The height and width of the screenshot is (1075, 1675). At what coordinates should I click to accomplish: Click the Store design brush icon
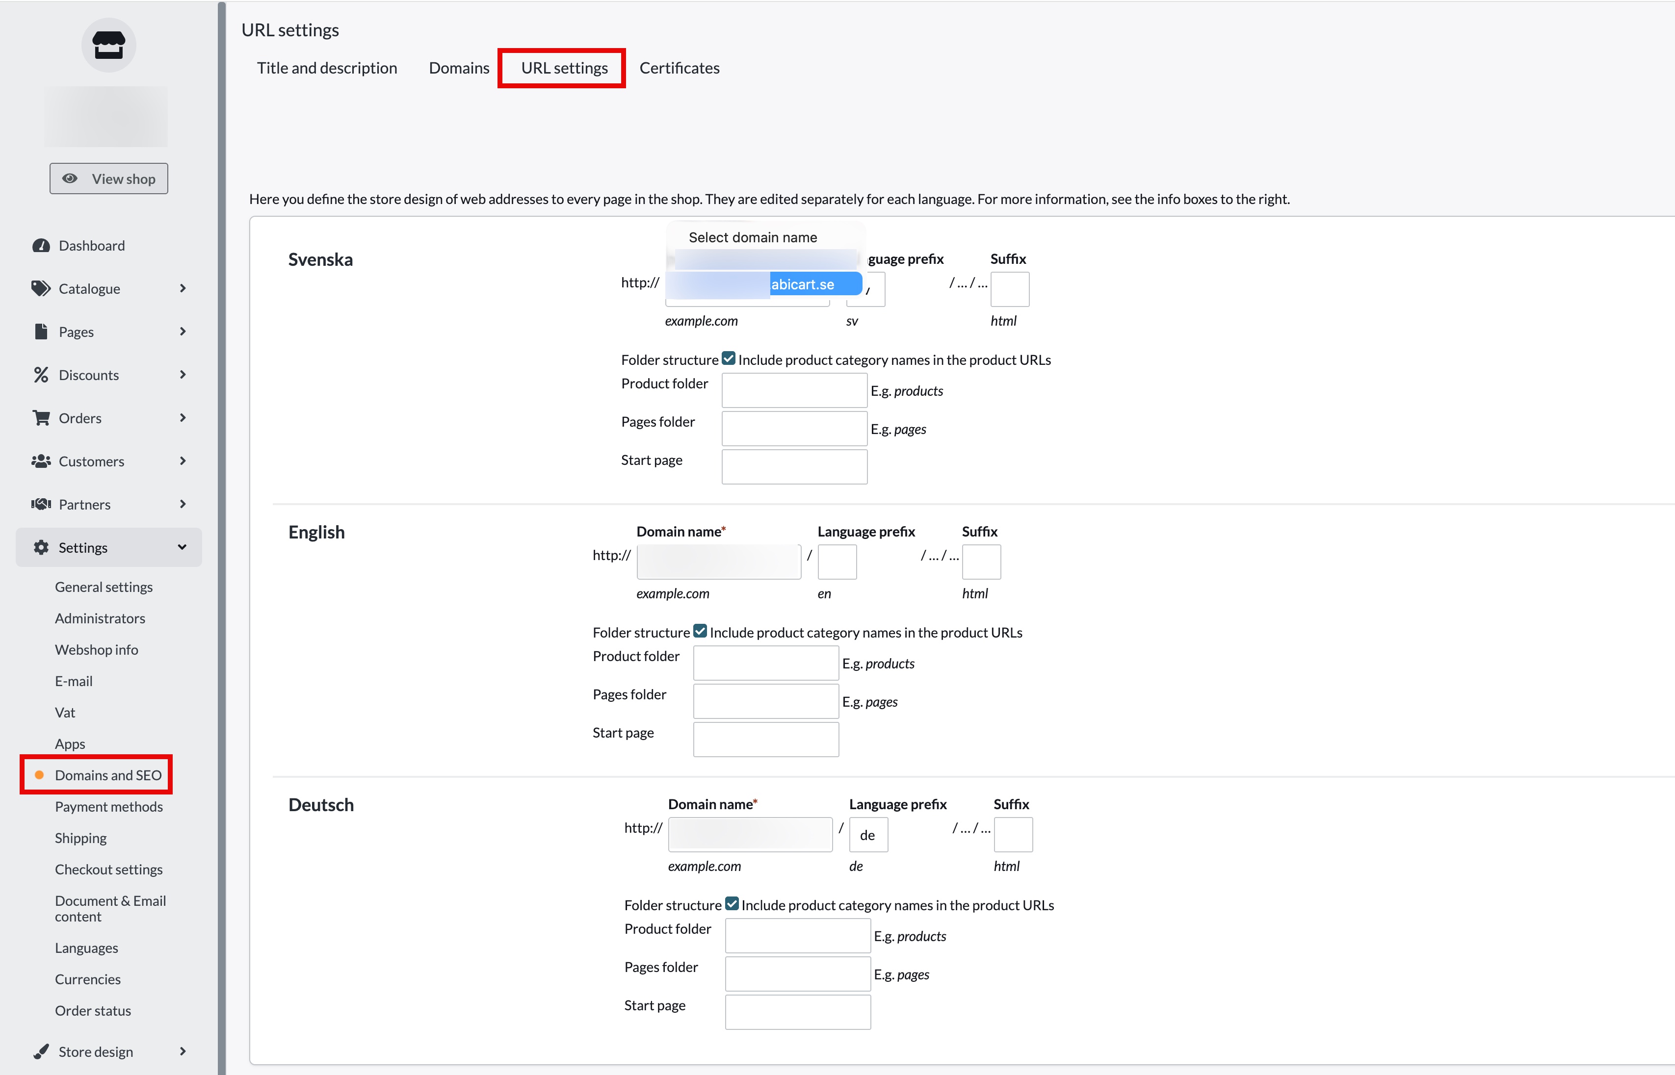tap(41, 1051)
